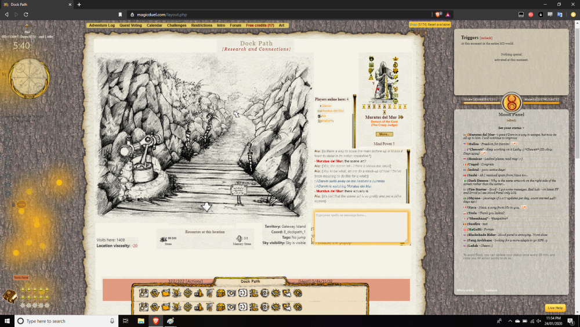580x327 pixels.
Task: Click the Brave Shields icon in address bar
Action: pyautogui.click(x=438, y=14)
